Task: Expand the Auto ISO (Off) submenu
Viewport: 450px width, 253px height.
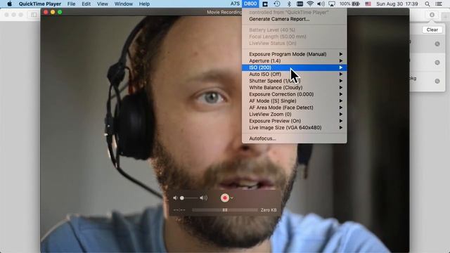Action: click(295, 74)
